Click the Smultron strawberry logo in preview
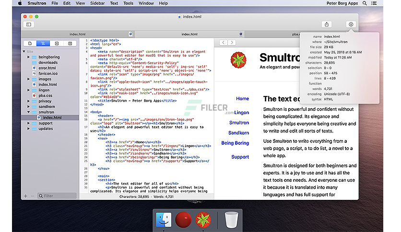 [238, 60]
